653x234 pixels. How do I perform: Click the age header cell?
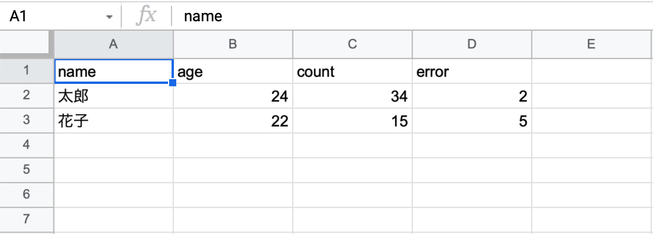233,71
